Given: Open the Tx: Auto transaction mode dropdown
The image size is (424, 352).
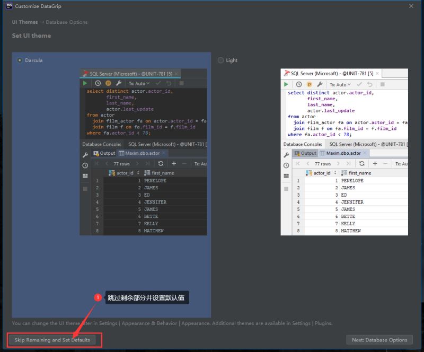Looking at the screenshot, I should [x=138, y=84].
